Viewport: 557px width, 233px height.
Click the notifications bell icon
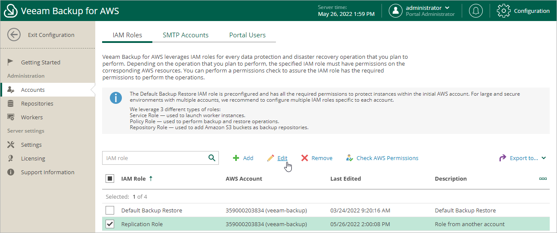pos(475,11)
